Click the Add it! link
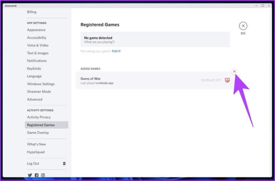Screen dimensions: 275x181 coord(116,51)
